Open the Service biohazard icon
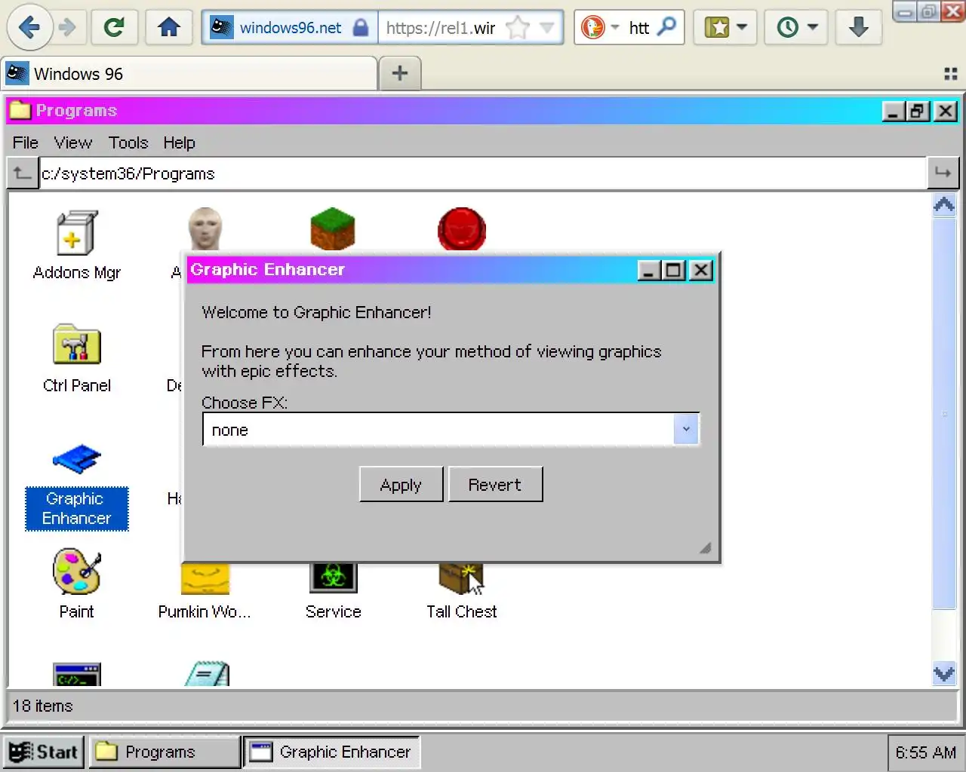 (333, 579)
